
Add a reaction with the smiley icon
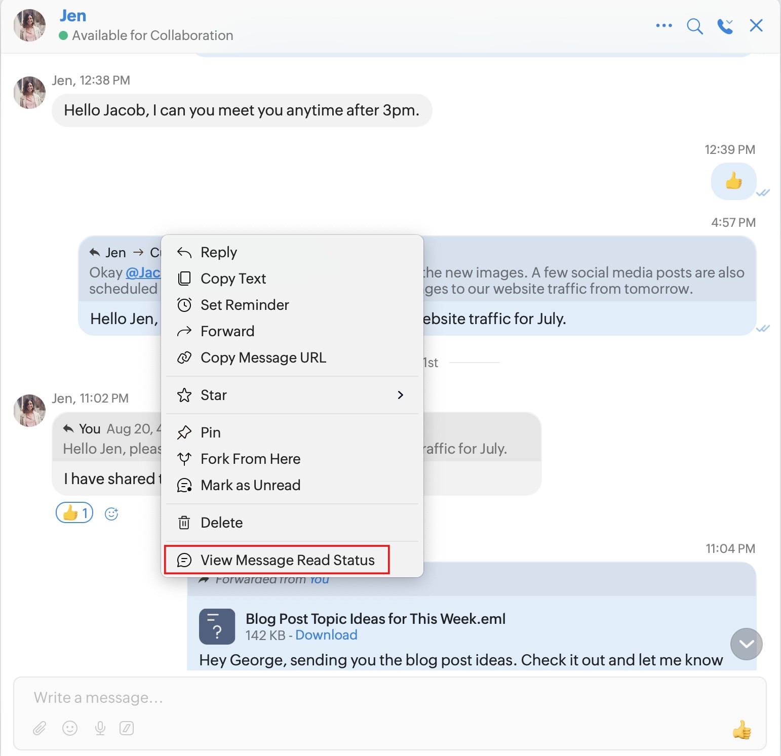click(x=111, y=514)
